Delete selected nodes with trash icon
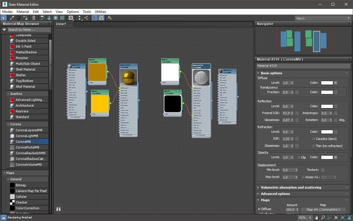The height and width of the screenshot is (221, 353). 34,18
